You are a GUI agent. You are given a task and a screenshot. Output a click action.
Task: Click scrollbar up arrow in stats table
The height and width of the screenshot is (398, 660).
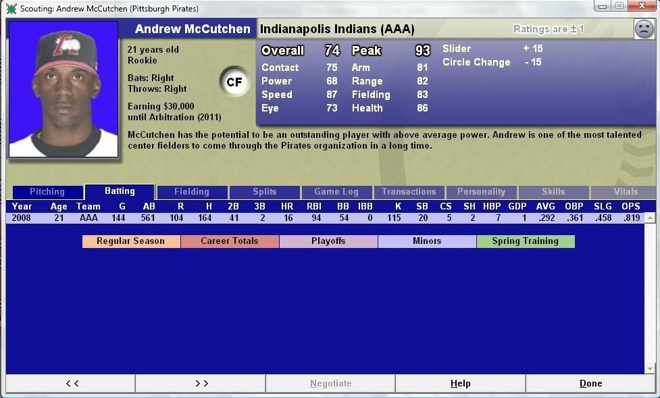tap(650, 218)
